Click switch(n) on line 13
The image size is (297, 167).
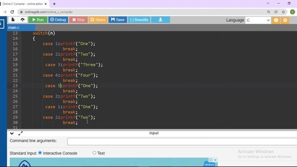pyautogui.click(x=44, y=33)
